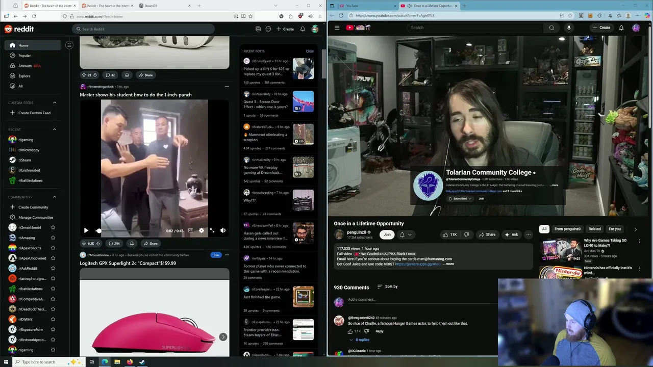Open more actions for YouTube video
Viewport: 653px width, 367px height.
[529, 234]
